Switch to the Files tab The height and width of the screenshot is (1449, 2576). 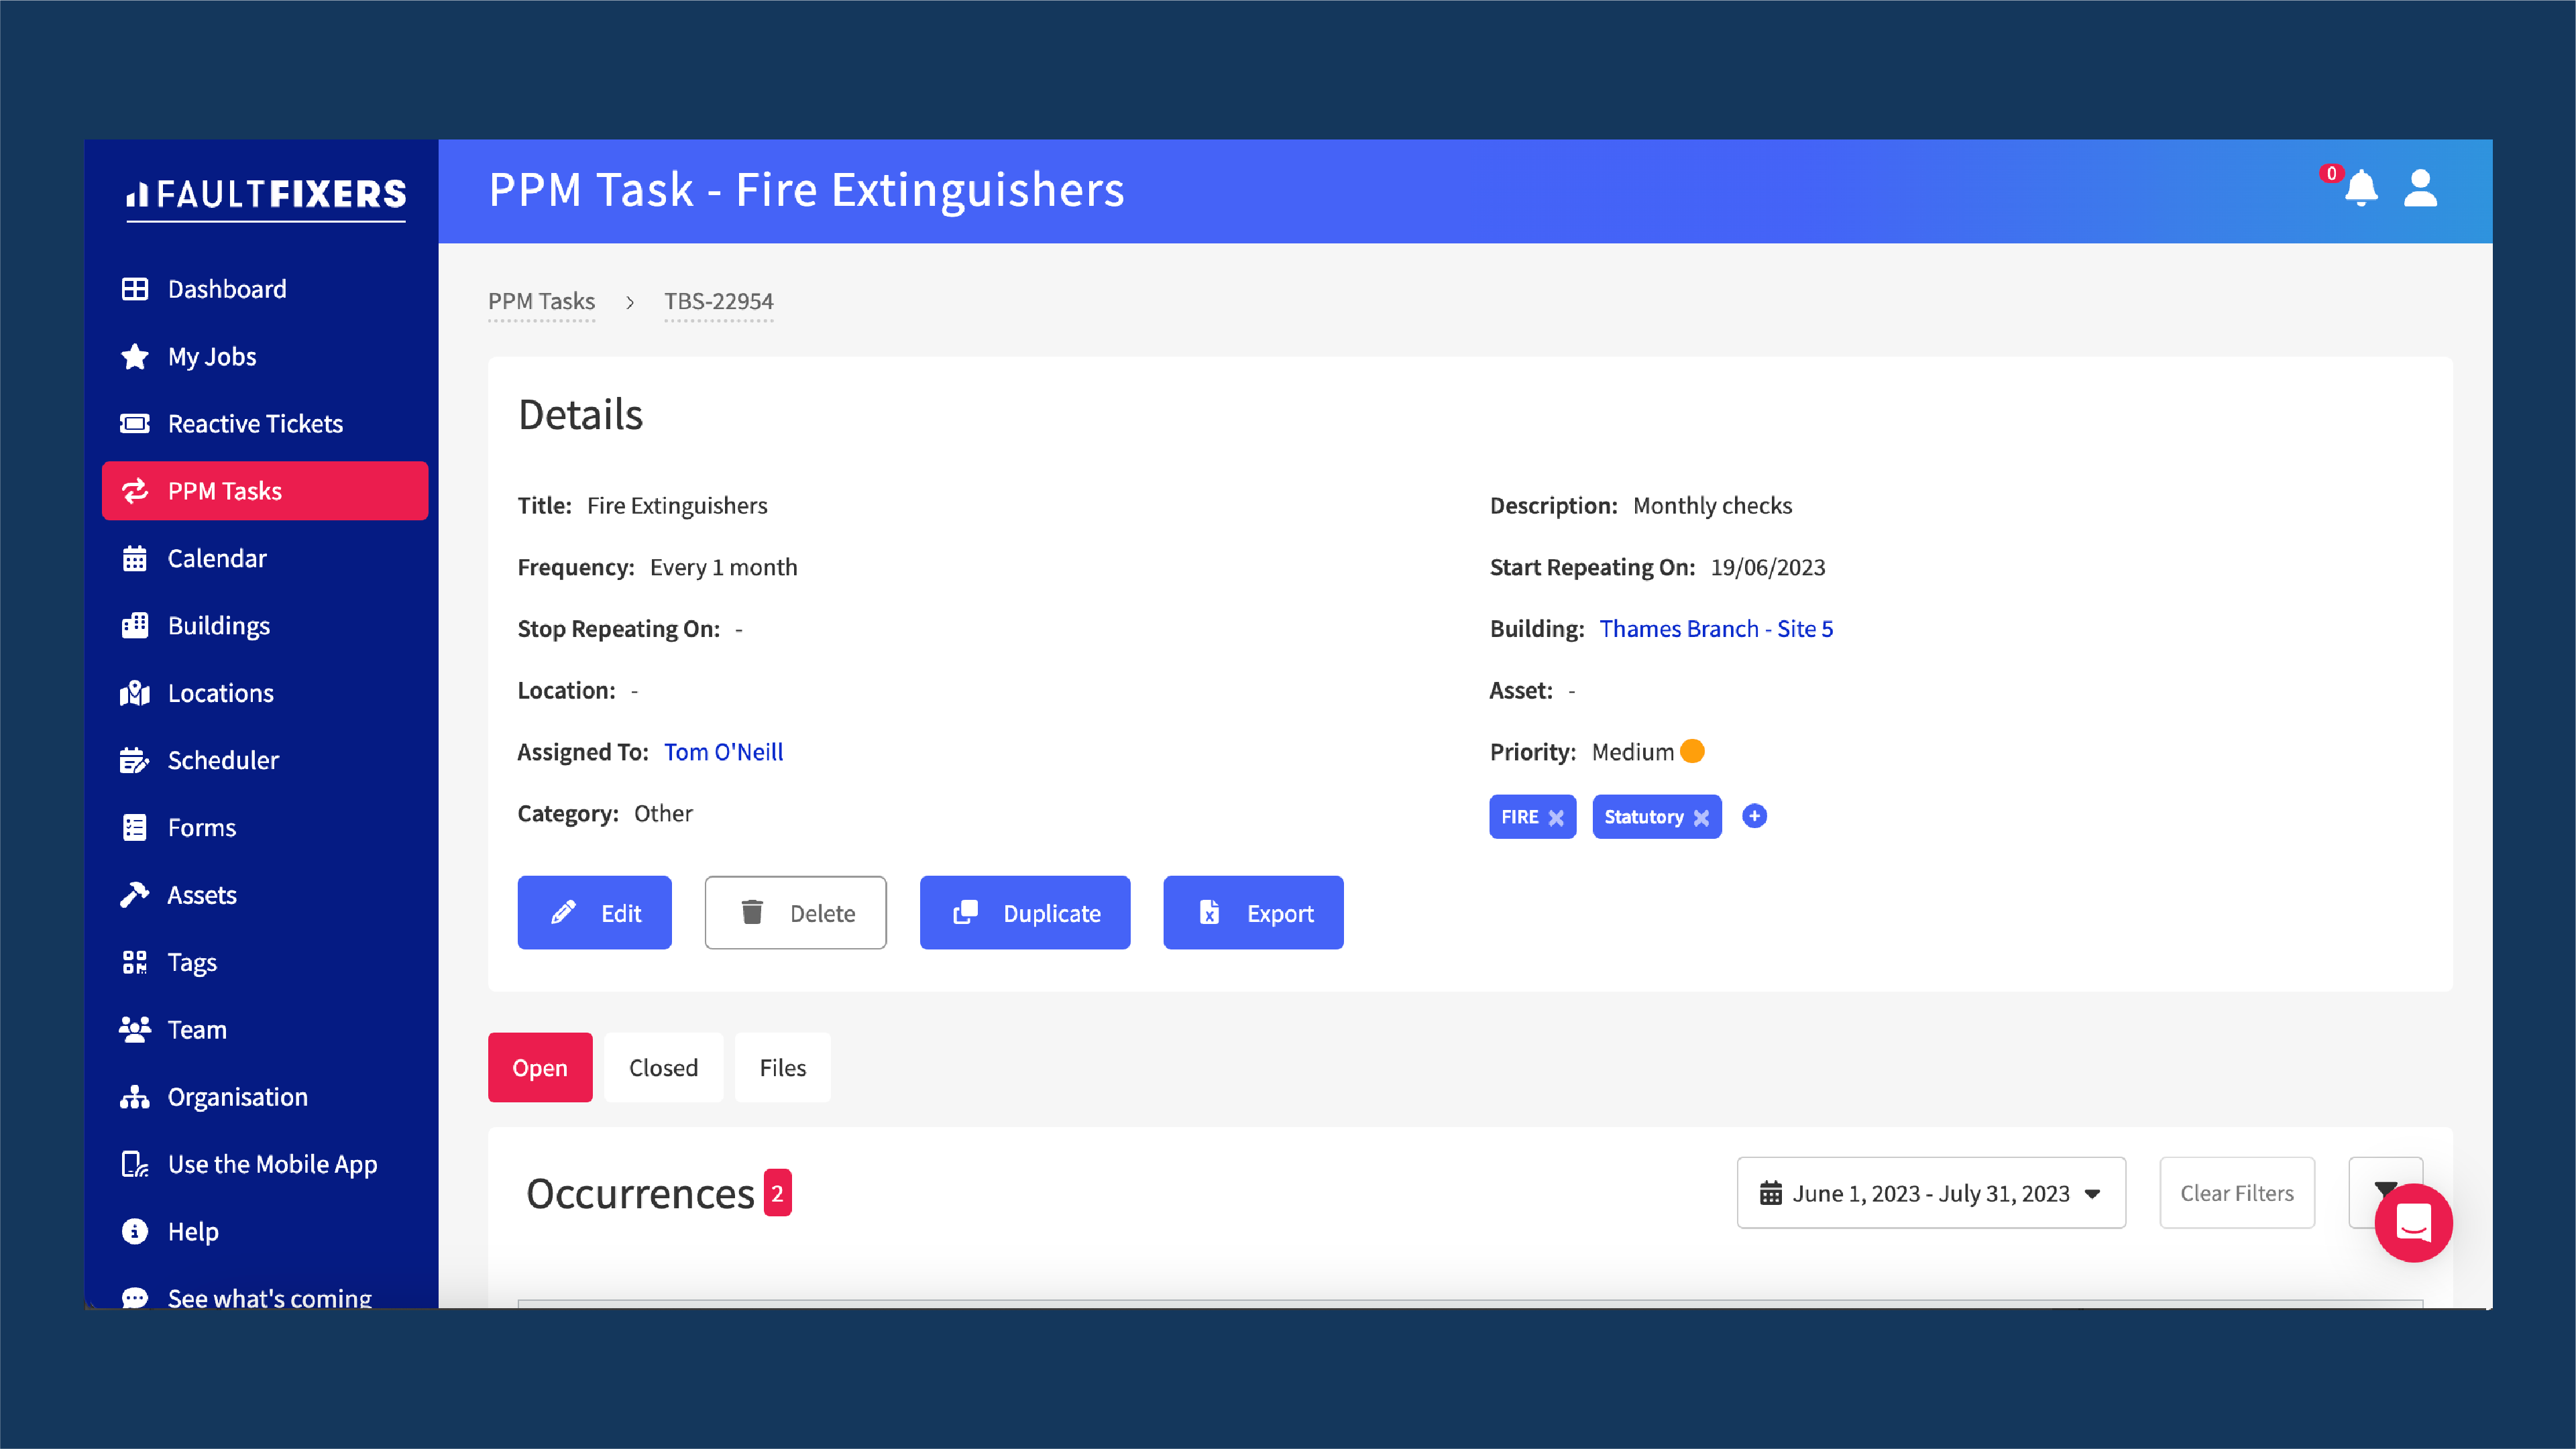point(782,1067)
